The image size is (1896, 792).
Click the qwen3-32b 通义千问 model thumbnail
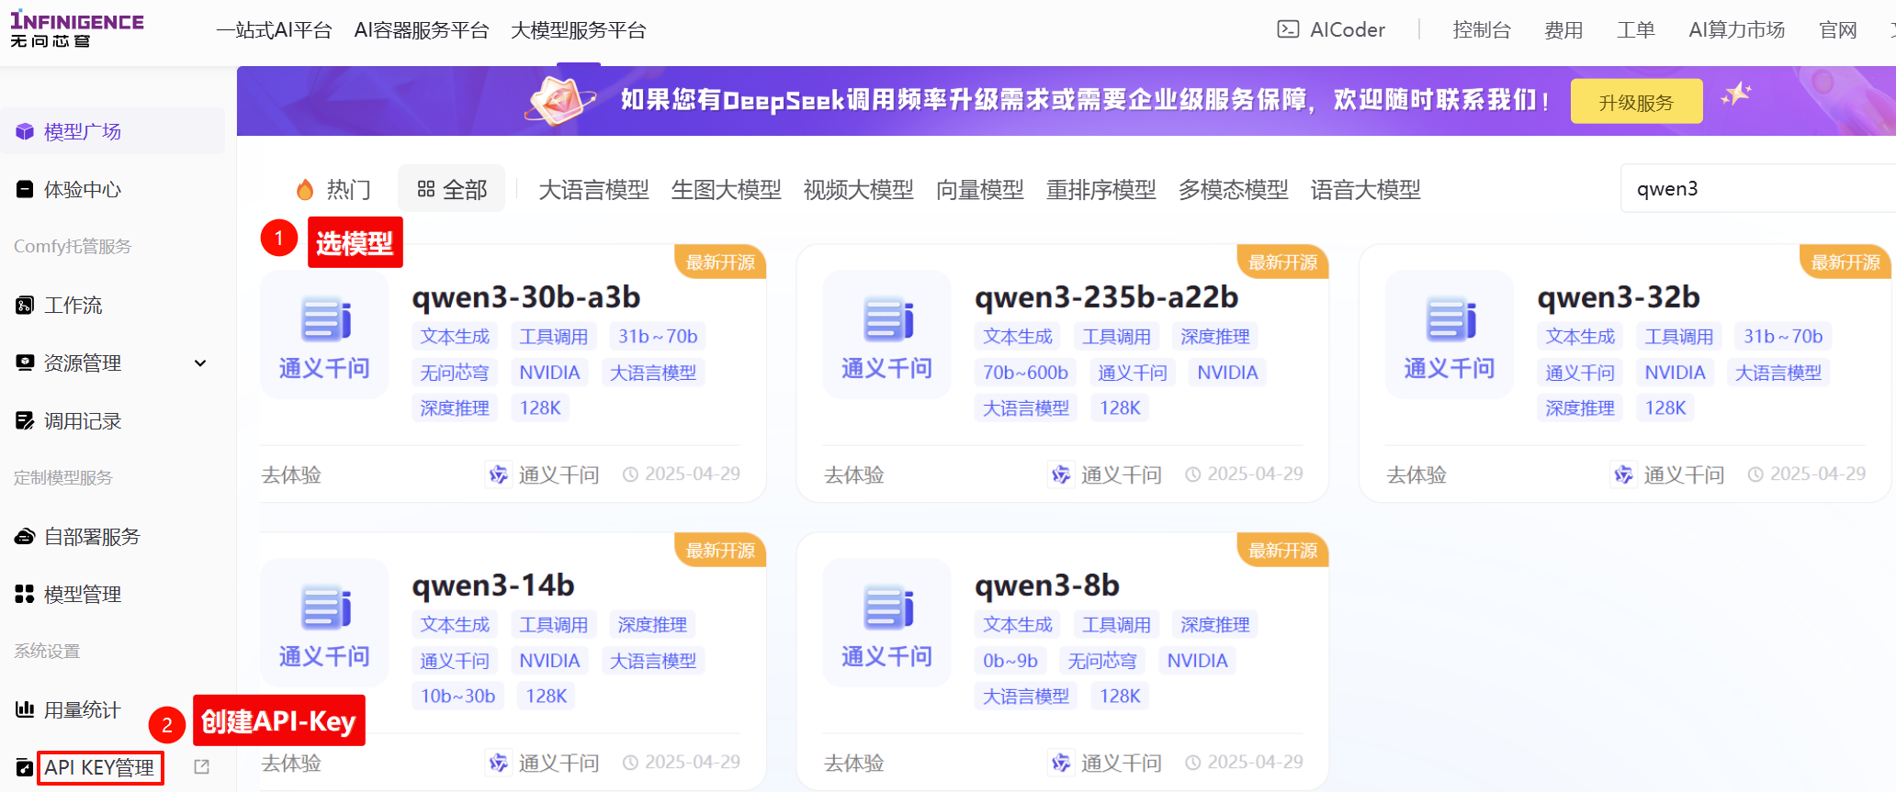[x=1450, y=334]
